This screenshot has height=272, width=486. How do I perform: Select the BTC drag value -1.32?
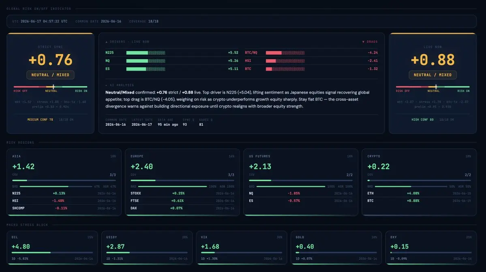tap(373, 69)
